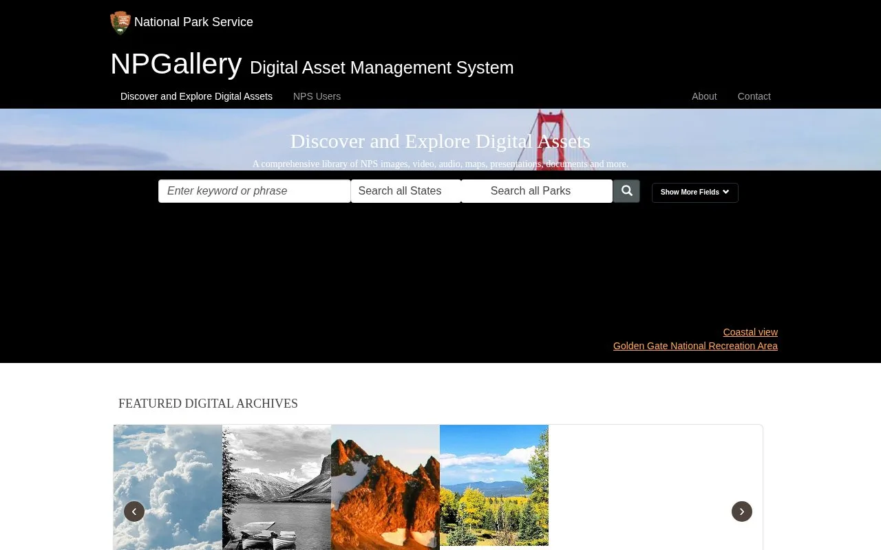Viewport: 881px width, 550px height.
Task: Open the autumn forest landscape thumbnail
Action: (x=494, y=485)
